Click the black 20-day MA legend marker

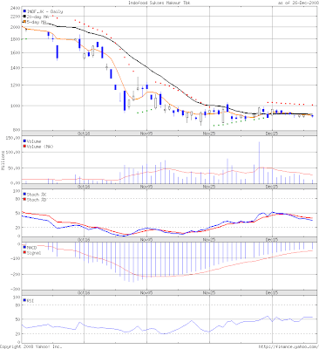pyautogui.click(x=24, y=17)
